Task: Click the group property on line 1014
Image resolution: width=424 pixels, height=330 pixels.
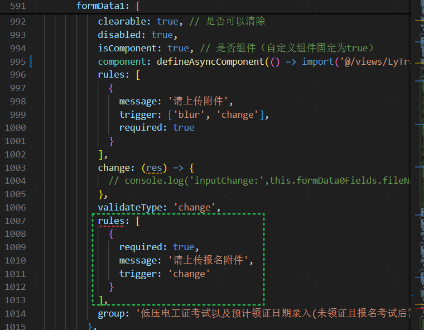Action: (113, 314)
